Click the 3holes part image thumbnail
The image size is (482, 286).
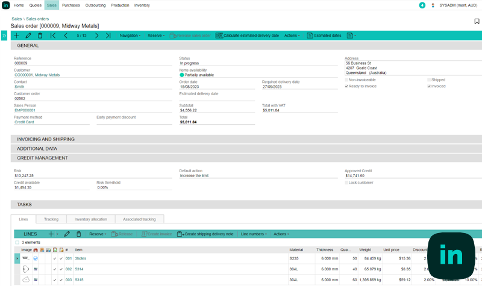tap(26, 258)
